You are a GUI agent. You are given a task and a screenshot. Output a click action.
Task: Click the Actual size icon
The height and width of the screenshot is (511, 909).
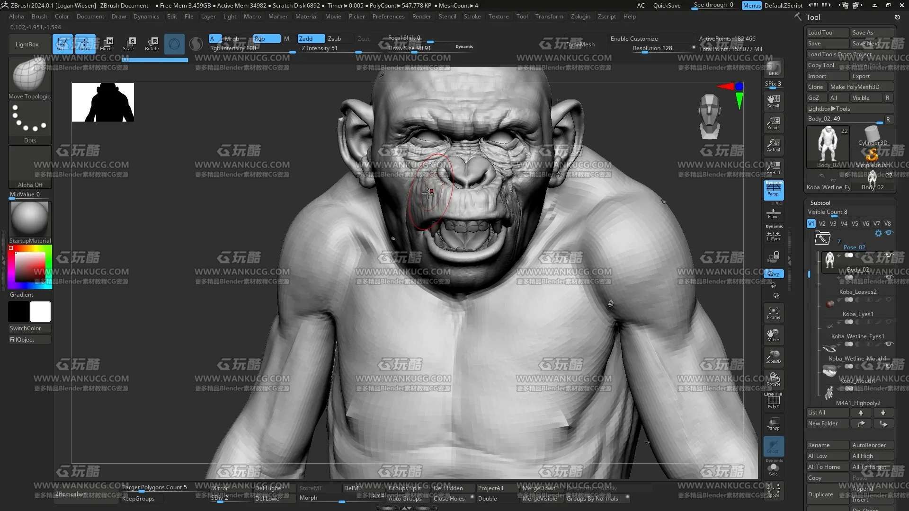[x=773, y=145]
